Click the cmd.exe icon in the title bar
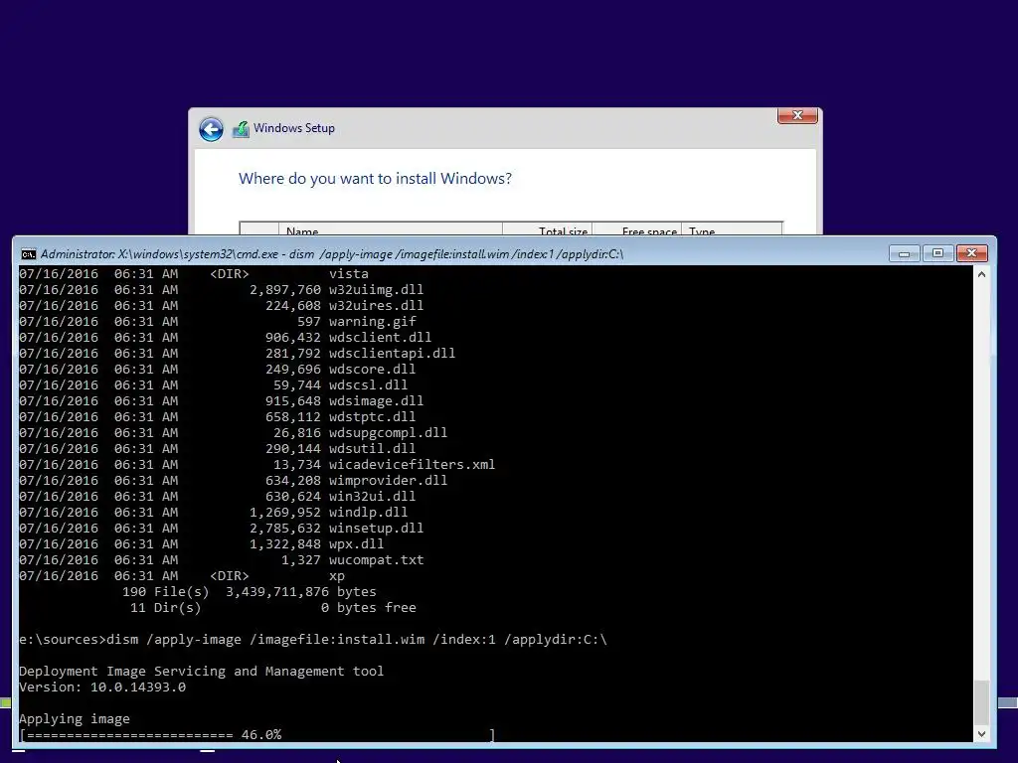This screenshot has width=1018, height=763. point(28,253)
